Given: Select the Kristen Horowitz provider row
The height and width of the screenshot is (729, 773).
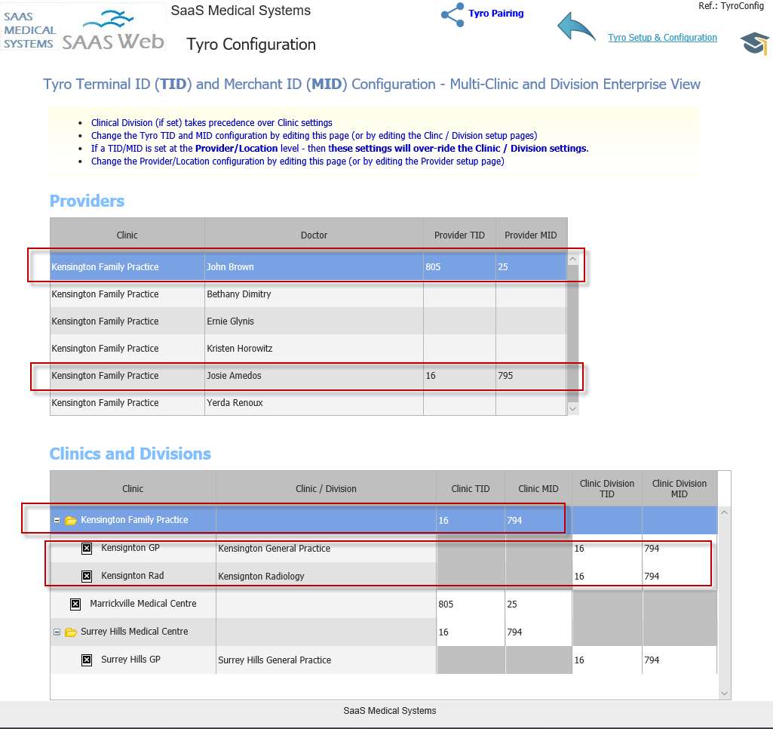Looking at the screenshot, I should [308, 348].
